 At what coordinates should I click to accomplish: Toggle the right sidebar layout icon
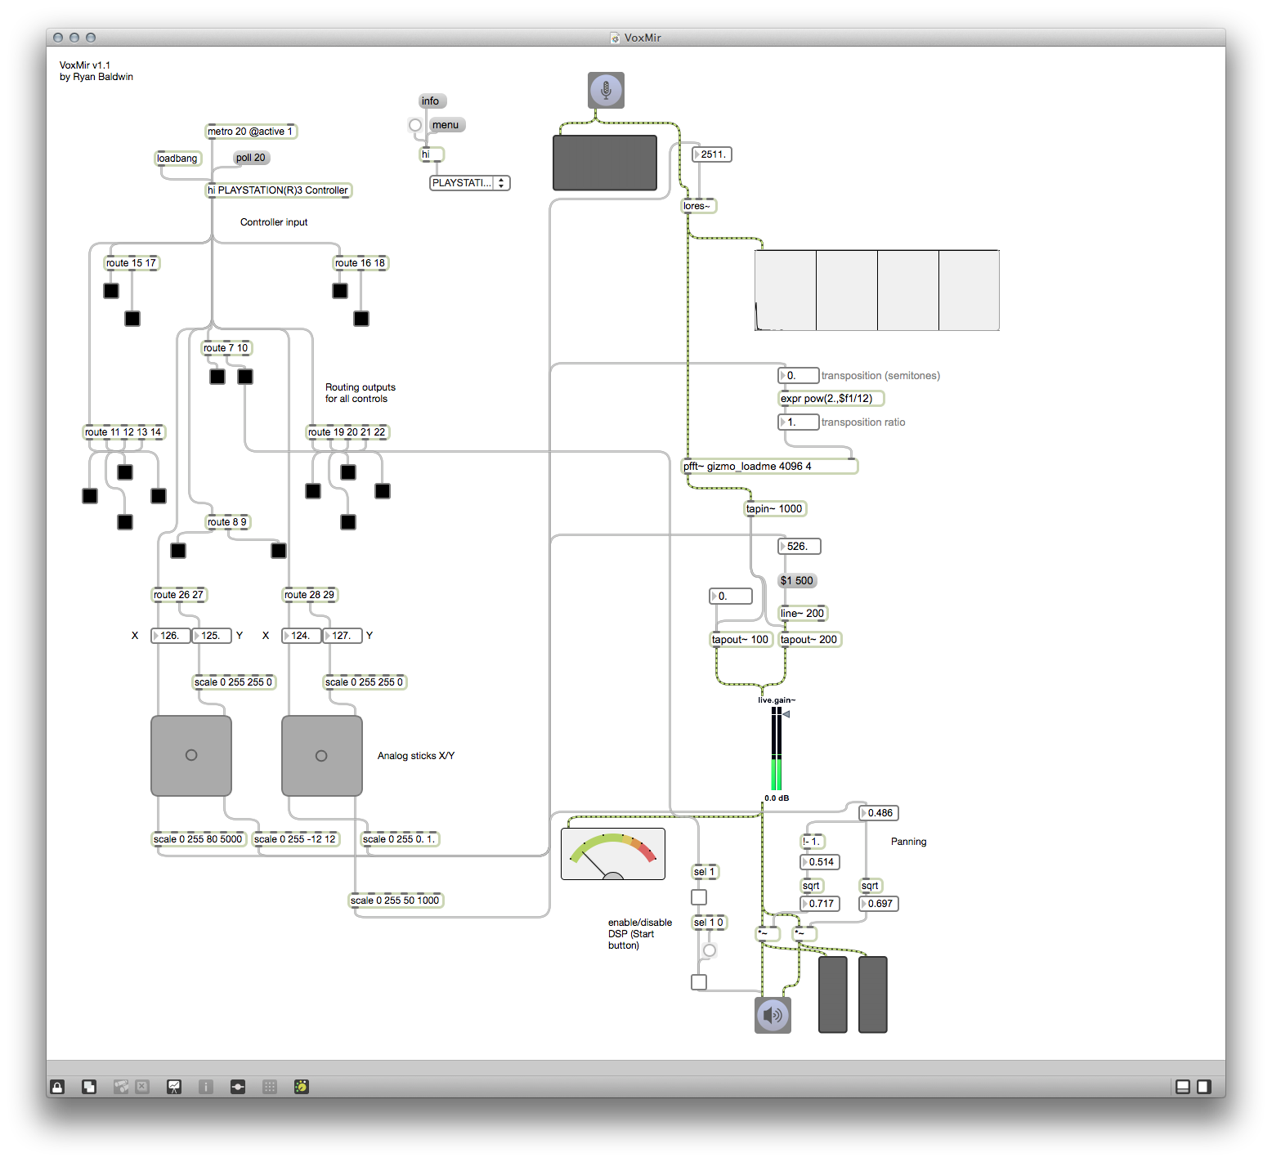pos(1203,1086)
